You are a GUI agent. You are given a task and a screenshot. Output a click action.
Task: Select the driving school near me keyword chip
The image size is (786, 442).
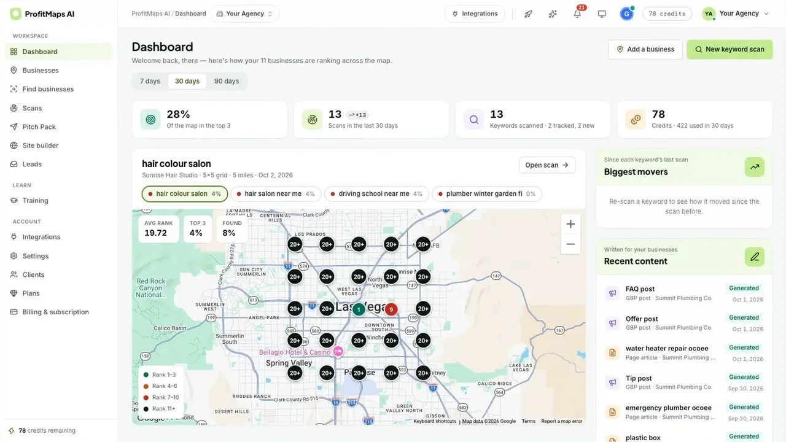[376, 194]
